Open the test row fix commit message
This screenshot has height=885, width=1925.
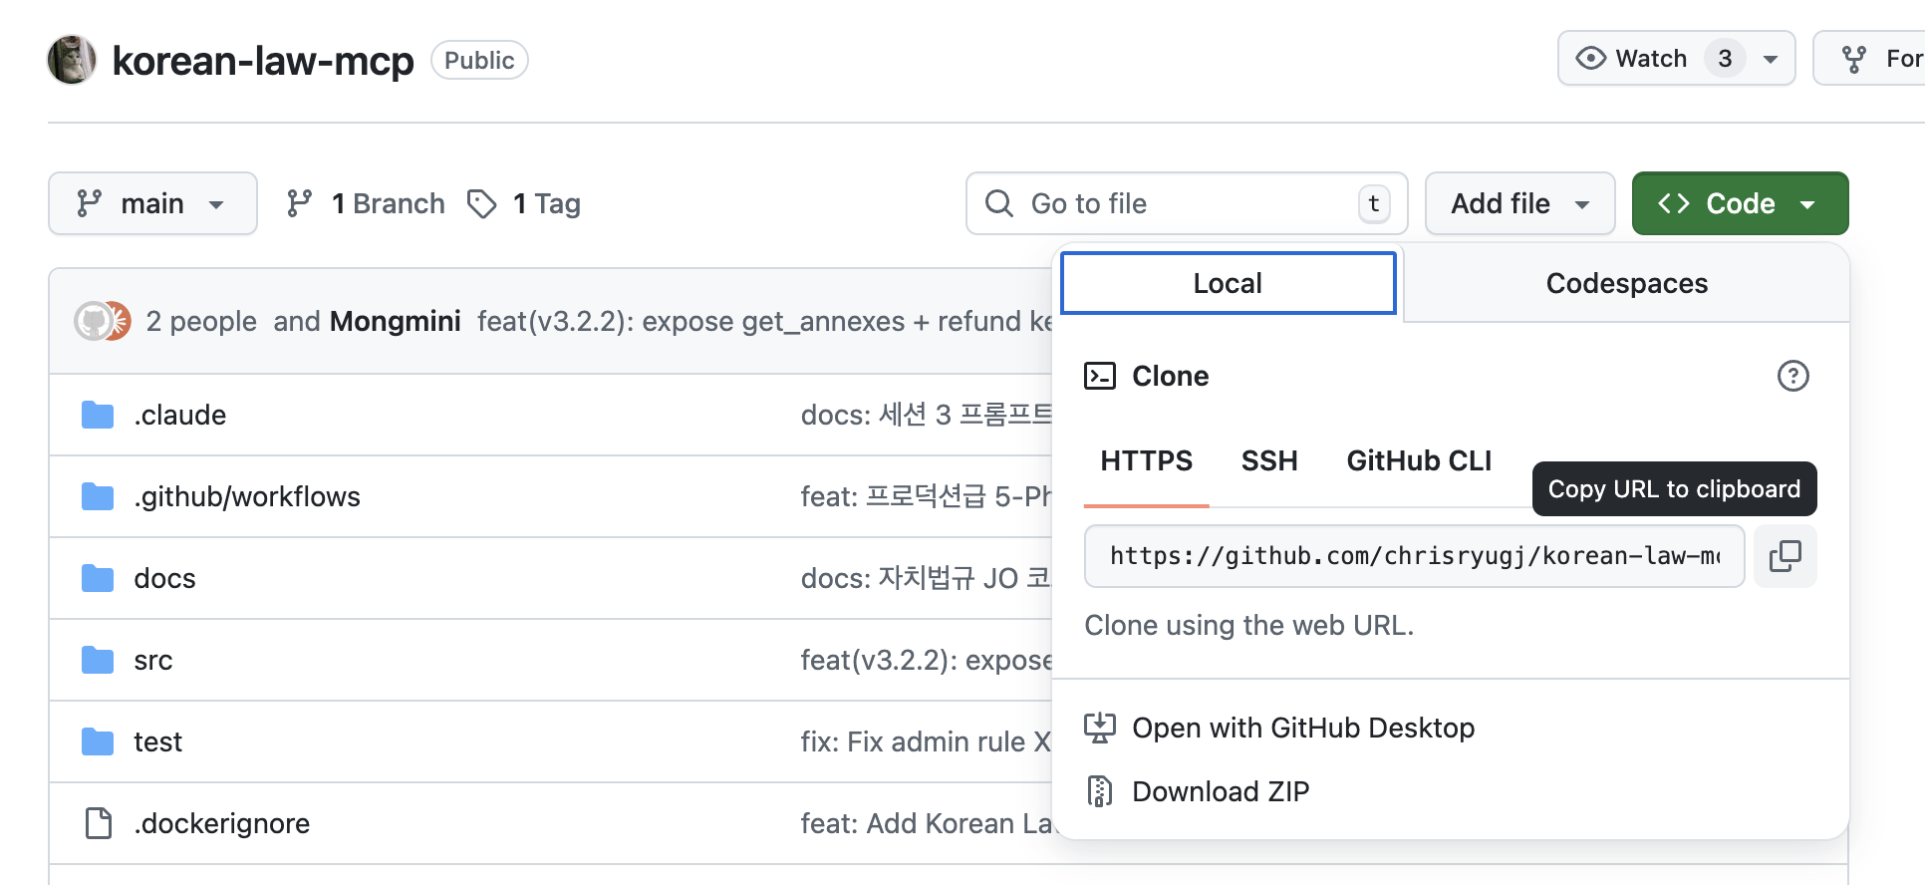tap(927, 741)
